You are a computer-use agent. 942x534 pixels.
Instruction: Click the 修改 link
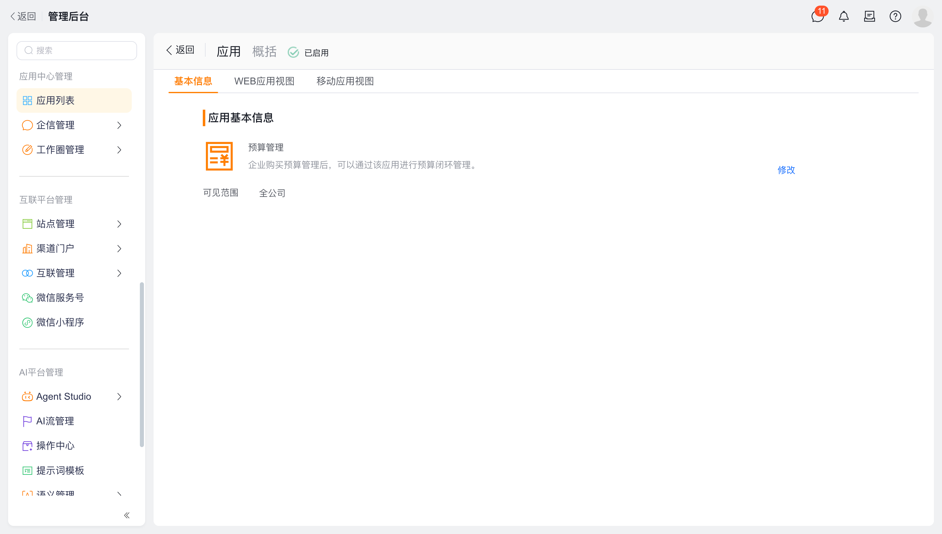(786, 170)
